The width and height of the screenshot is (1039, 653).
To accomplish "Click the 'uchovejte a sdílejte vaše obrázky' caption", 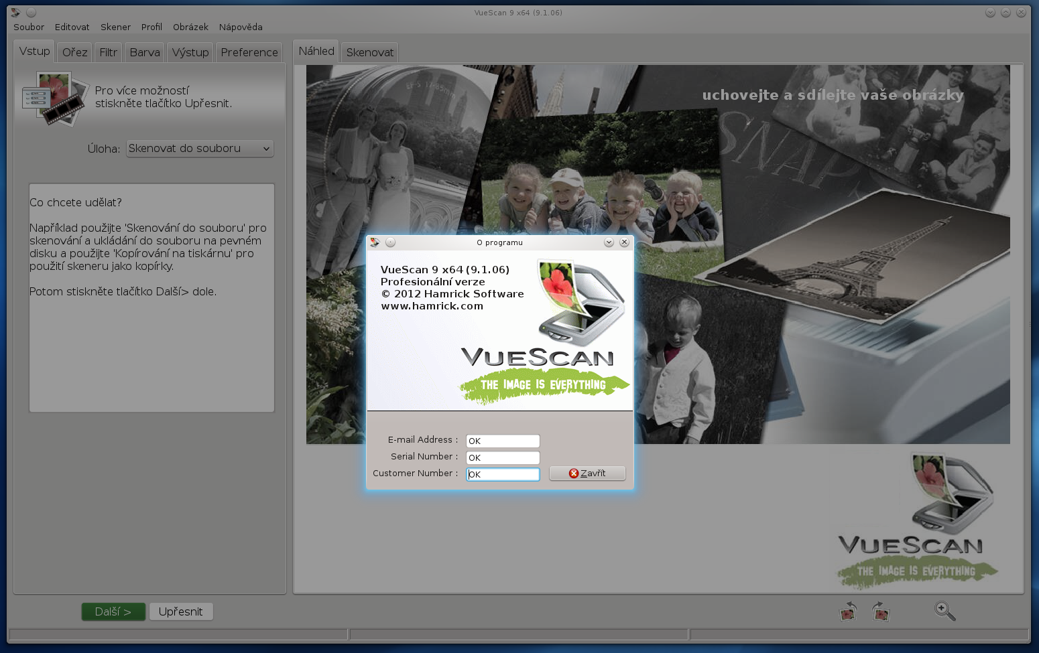I will click(833, 95).
